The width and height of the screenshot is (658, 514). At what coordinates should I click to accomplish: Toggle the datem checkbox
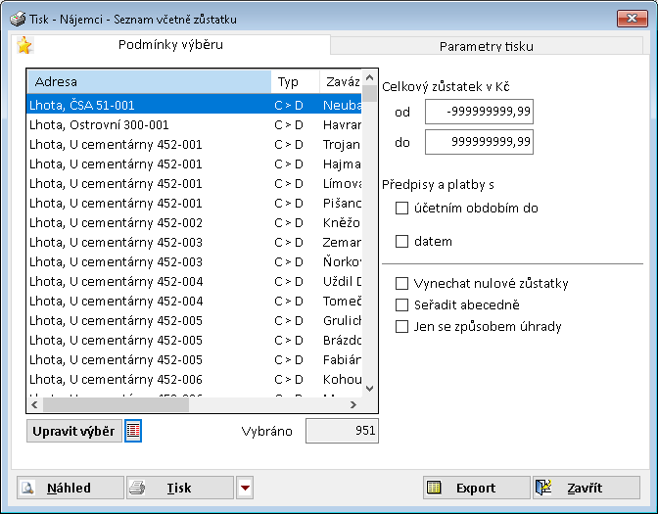pyautogui.click(x=401, y=241)
